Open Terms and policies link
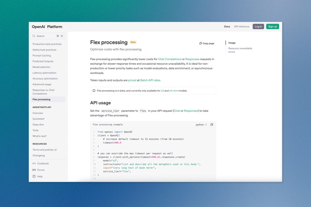 point(43,150)
